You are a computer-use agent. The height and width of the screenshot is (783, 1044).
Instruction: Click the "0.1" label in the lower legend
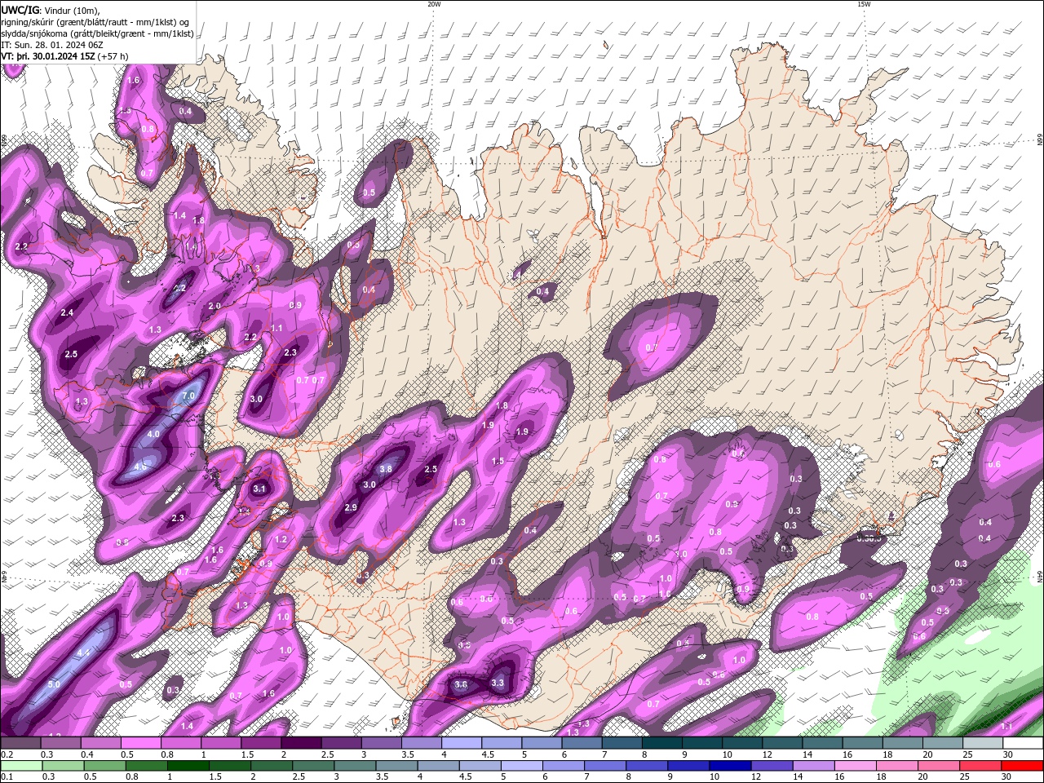[7, 777]
